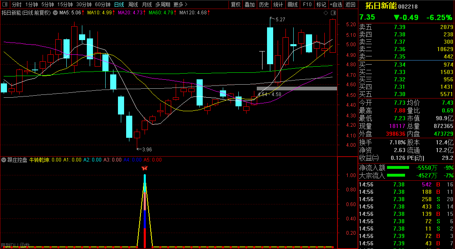
Task: Toggle the side panel icon beside the diamond
Action: [333, 13]
